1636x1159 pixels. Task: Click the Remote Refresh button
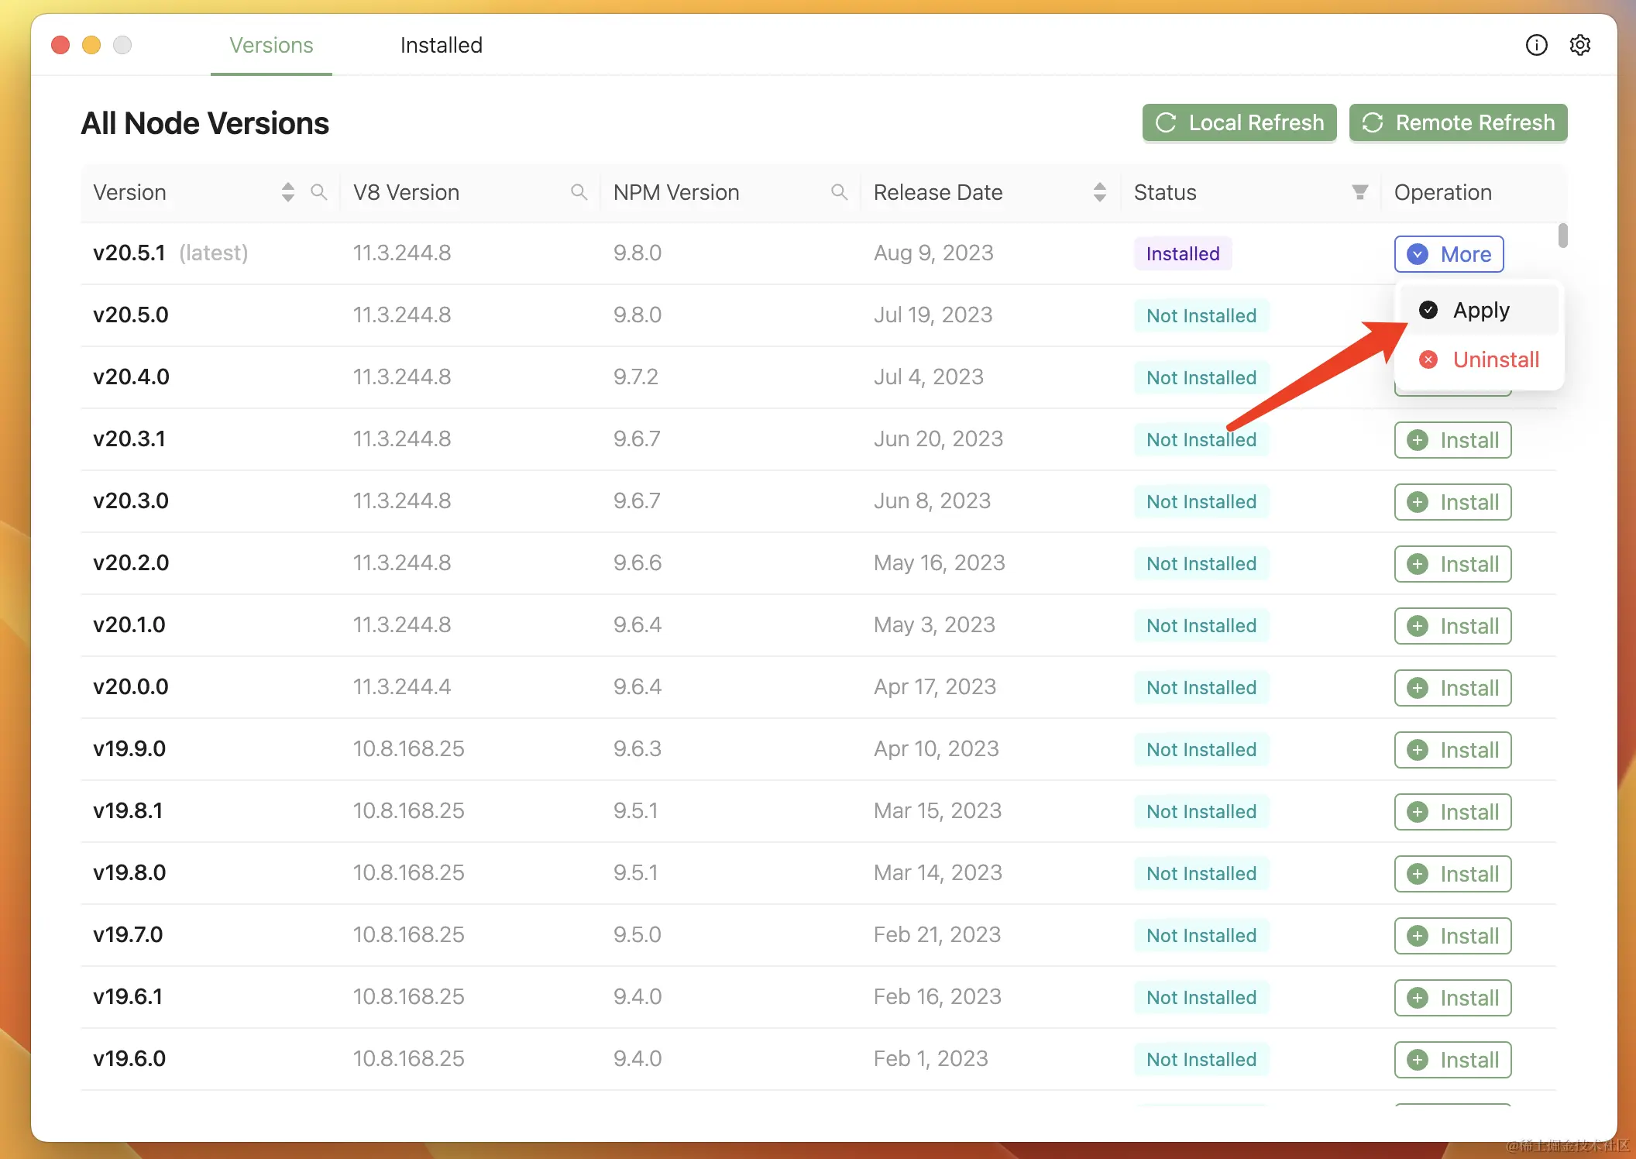[1458, 122]
